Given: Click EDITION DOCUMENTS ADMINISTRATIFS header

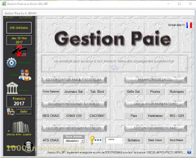Looking at the screenshot, I should point(74,128).
